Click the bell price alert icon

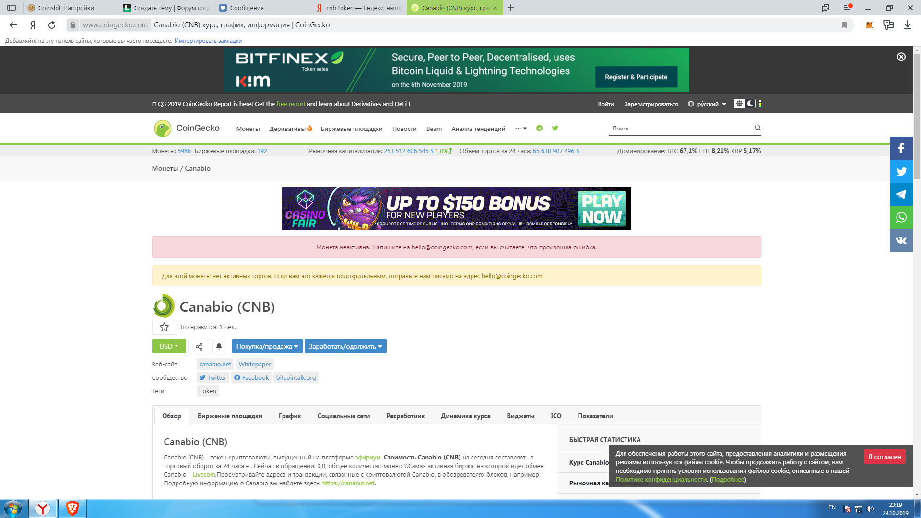pyautogui.click(x=219, y=346)
